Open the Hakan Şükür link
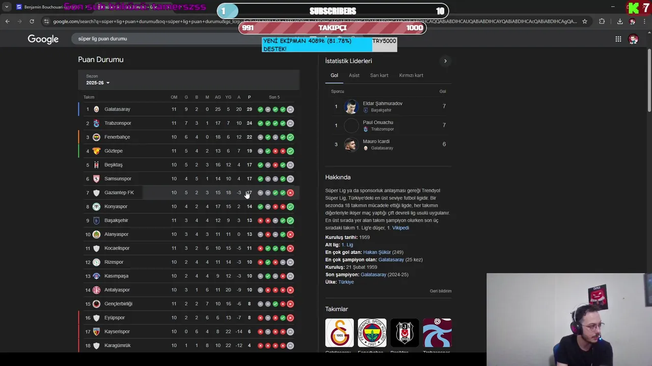 click(377, 252)
